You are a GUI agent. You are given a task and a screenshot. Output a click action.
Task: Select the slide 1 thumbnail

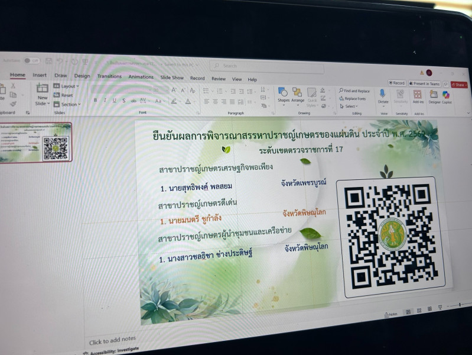(35, 143)
